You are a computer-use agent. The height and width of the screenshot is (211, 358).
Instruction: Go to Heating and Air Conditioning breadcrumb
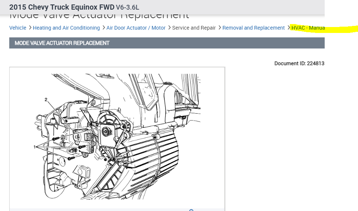pyautogui.click(x=66, y=28)
